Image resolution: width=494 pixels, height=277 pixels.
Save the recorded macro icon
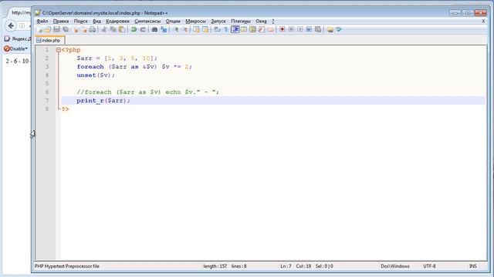318,29
